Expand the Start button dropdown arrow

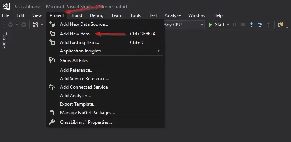pos(228,25)
